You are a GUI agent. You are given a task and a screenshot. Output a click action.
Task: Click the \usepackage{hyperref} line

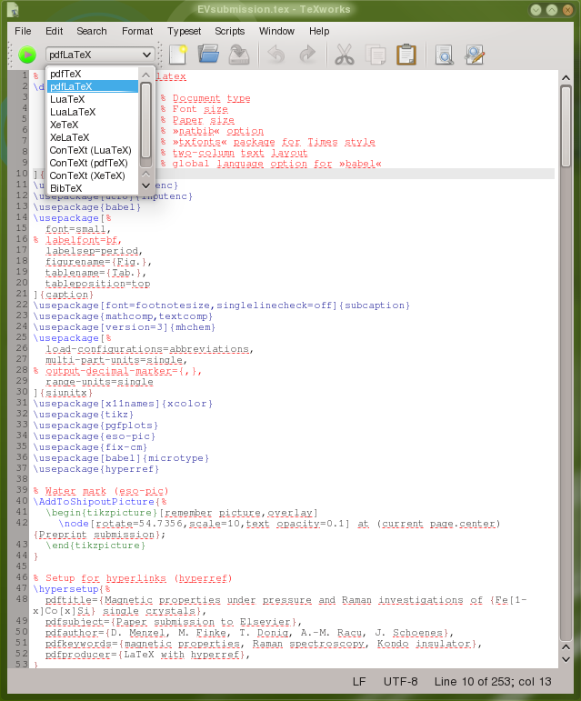point(96,469)
